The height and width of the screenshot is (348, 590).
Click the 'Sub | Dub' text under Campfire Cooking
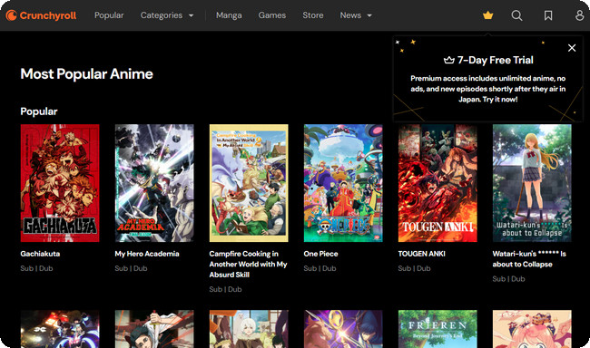[225, 289]
